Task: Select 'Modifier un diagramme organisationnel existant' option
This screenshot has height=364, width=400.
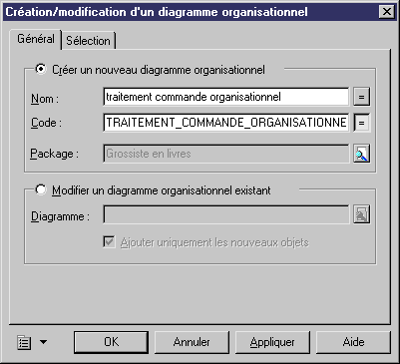Action: [x=41, y=189]
